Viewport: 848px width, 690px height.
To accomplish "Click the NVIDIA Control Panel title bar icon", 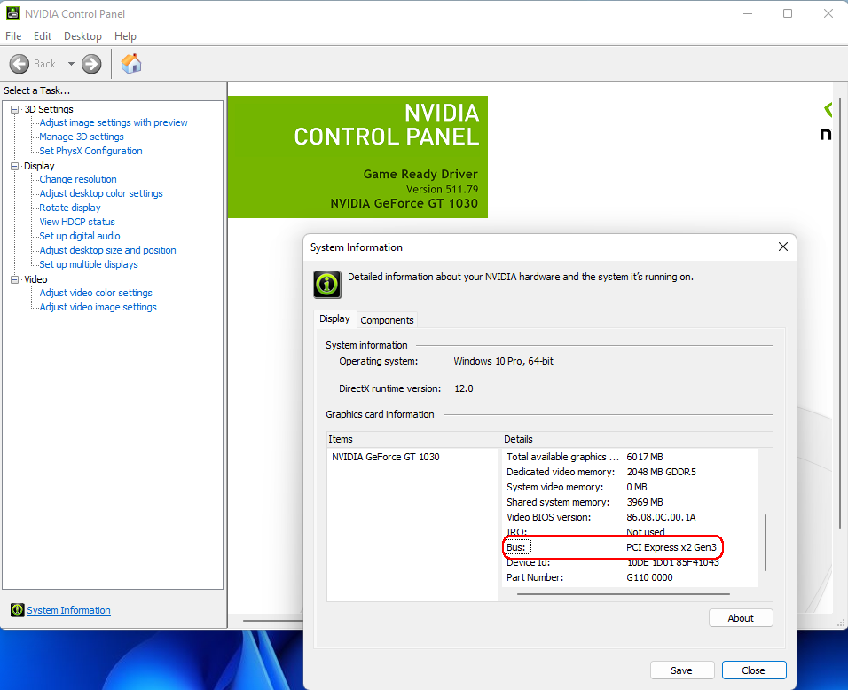I will click(x=13, y=13).
